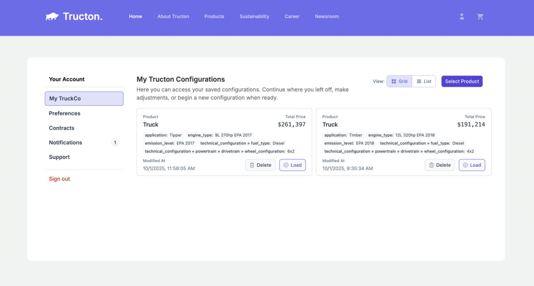
Task: Click the Select Product button
Action: 462,81
